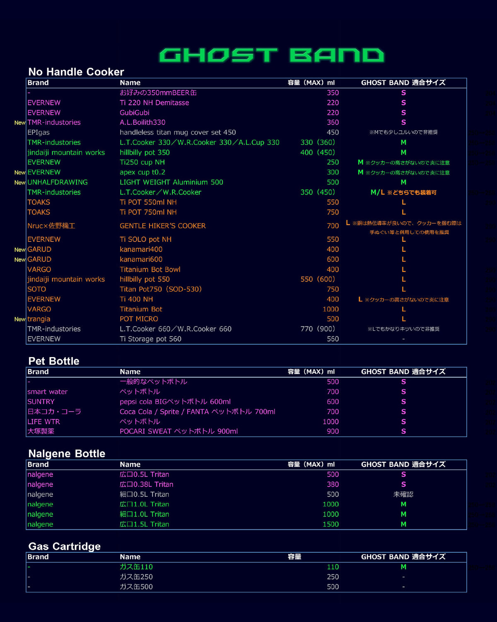Select 'hillbilly pot 350' entry
Screen dimensions: 497x622
(145, 153)
